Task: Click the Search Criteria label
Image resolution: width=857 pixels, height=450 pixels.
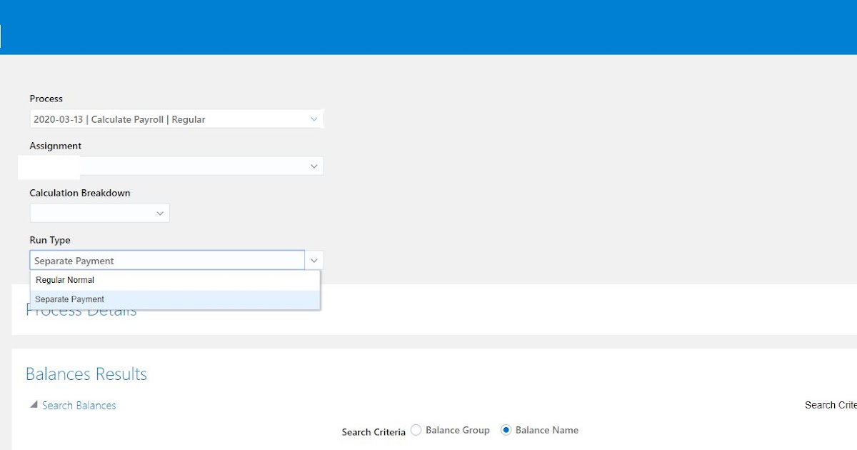Action: pyautogui.click(x=373, y=431)
